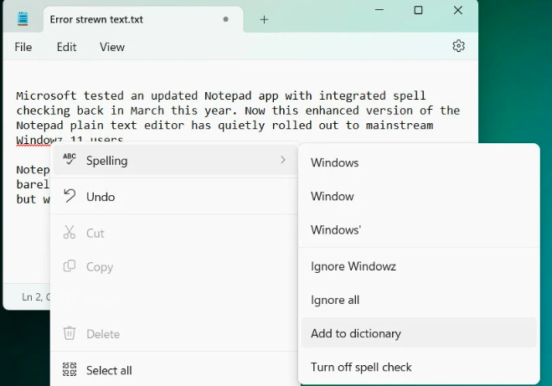
Task: Click the misspelled word Windowz
Action: coord(39,139)
